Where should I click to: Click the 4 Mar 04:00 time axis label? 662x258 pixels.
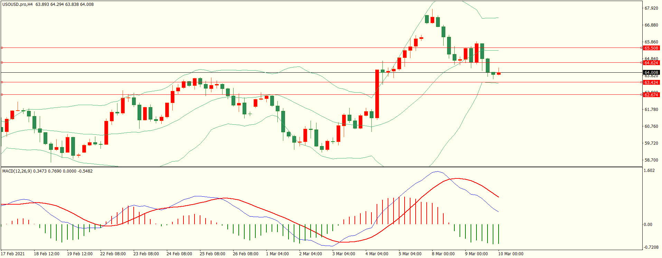point(377,254)
